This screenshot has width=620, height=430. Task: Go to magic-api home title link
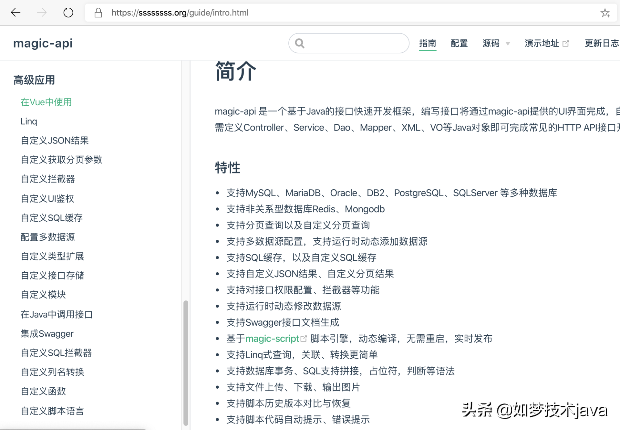[x=43, y=43]
